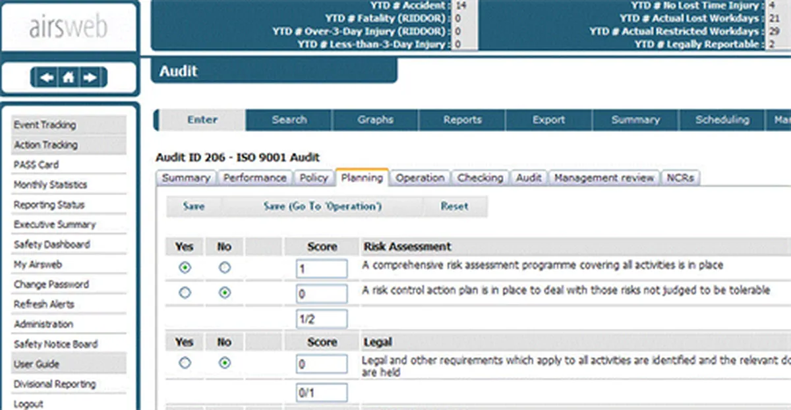
Task: Open Executive Summary in sidebar
Action: (69, 224)
